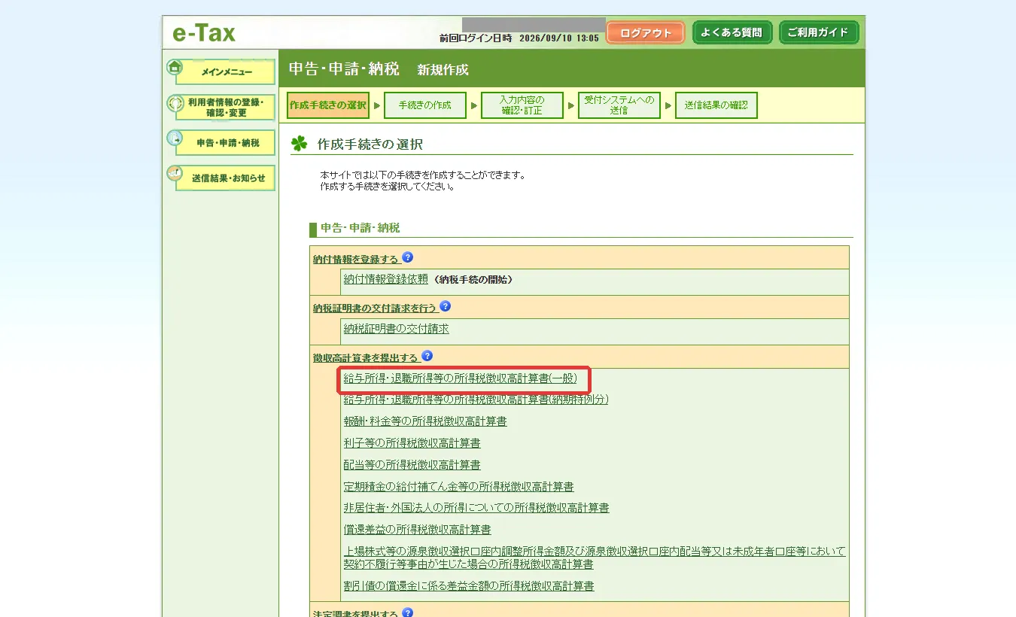Click help icon next to 徴収高計算書を提出する
Screen dimensions: 1016x617
(x=427, y=355)
